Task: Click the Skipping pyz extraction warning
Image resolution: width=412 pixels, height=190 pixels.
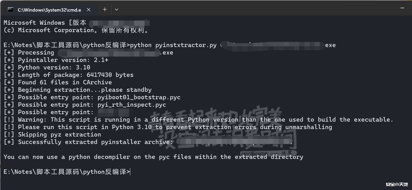Action: point(52,134)
